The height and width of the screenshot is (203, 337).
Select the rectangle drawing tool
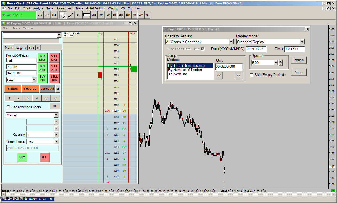click(x=87, y=15)
